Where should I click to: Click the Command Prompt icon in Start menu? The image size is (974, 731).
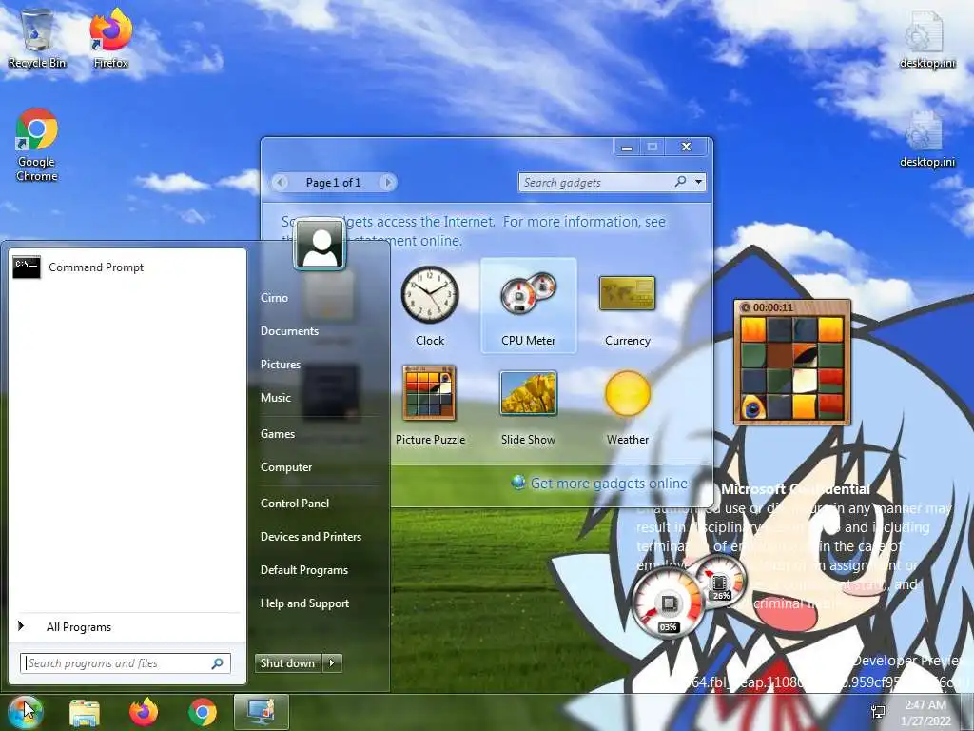click(x=27, y=267)
